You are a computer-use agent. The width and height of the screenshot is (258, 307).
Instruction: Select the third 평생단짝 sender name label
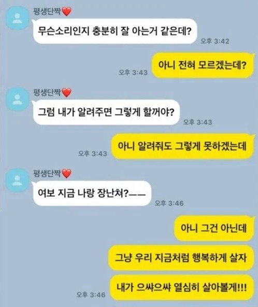point(47,174)
